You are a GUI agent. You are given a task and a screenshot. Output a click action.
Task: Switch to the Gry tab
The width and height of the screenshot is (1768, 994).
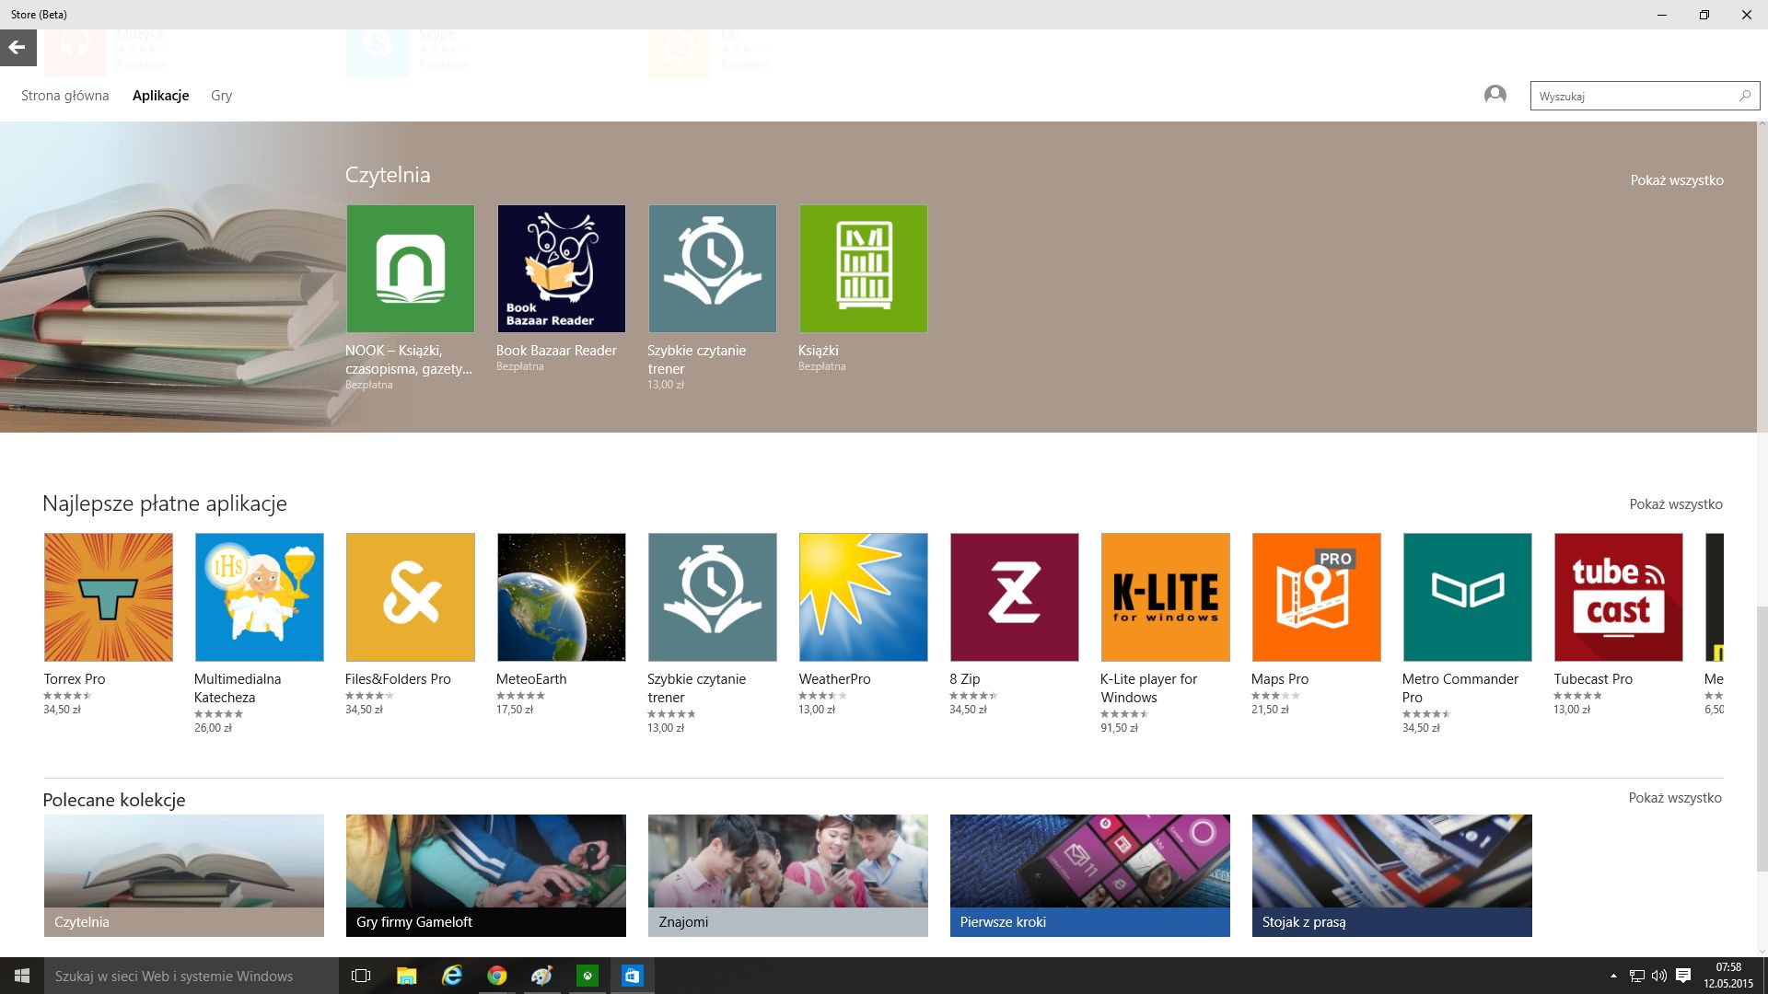click(222, 96)
